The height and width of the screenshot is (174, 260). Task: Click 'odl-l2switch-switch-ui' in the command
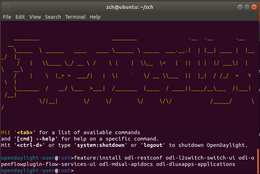point(200,158)
